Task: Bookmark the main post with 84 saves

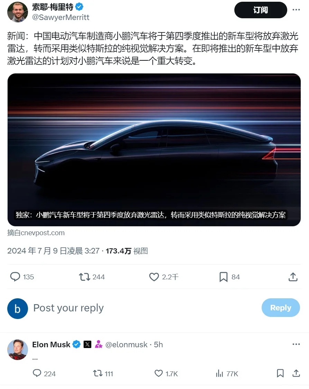Action: [224, 277]
